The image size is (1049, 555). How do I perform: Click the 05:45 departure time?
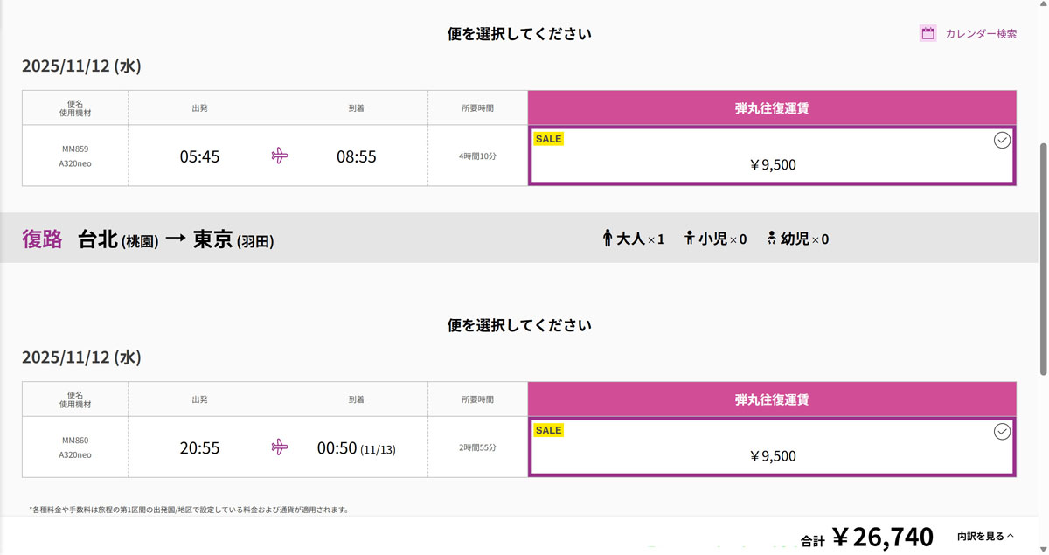point(199,157)
